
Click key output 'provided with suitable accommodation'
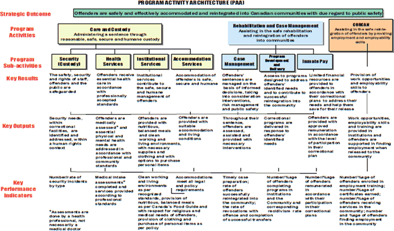pos(196,128)
